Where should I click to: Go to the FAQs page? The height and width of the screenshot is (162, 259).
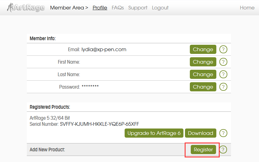pyautogui.click(x=118, y=8)
